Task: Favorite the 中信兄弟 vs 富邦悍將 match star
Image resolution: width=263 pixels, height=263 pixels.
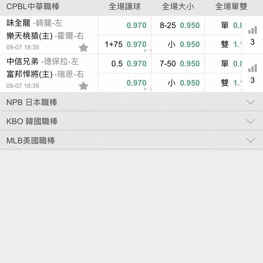Action: 83,86
